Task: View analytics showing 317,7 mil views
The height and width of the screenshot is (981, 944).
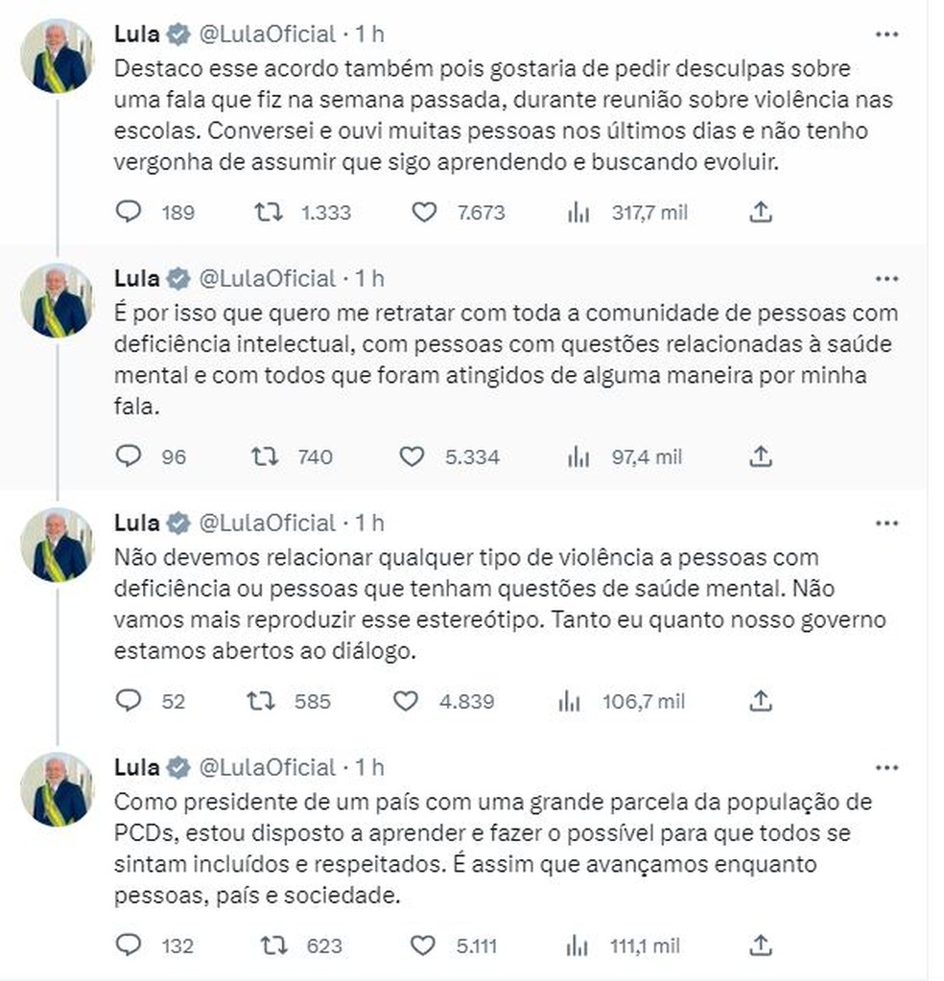Action: [x=578, y=213]
